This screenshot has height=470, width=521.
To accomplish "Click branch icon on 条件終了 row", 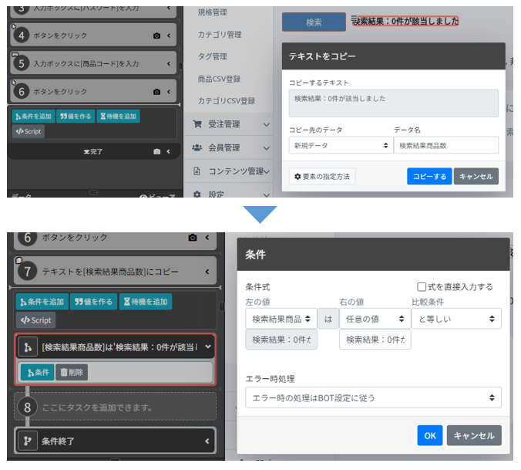I will (x=28, y=441).
